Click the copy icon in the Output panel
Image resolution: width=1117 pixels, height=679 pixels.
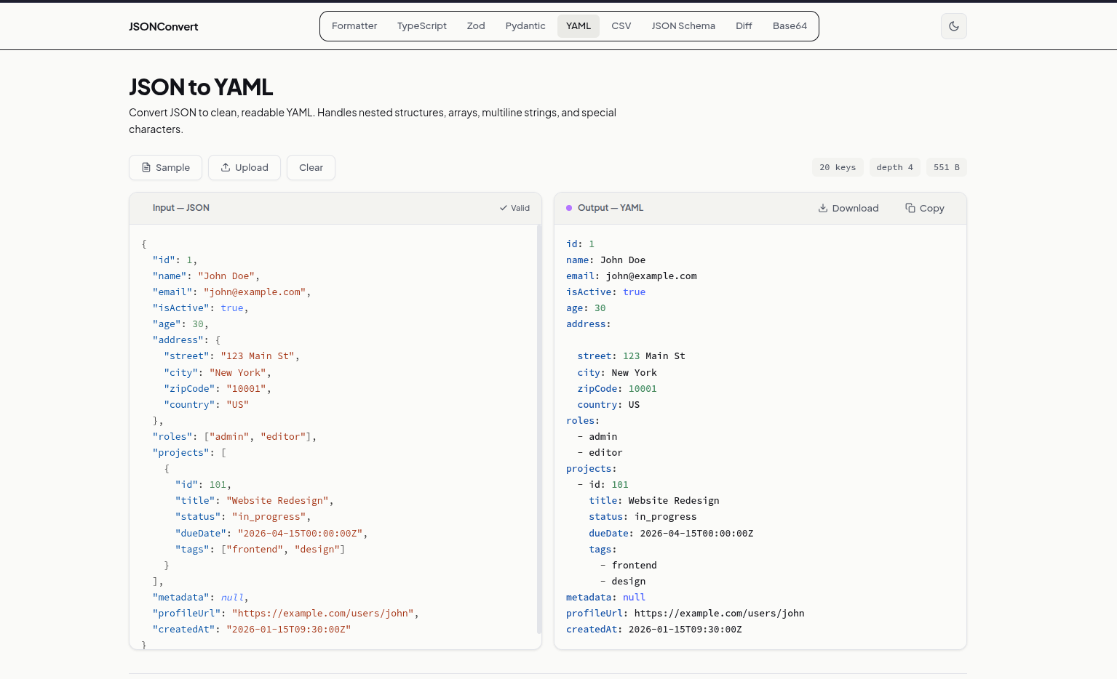910,208
